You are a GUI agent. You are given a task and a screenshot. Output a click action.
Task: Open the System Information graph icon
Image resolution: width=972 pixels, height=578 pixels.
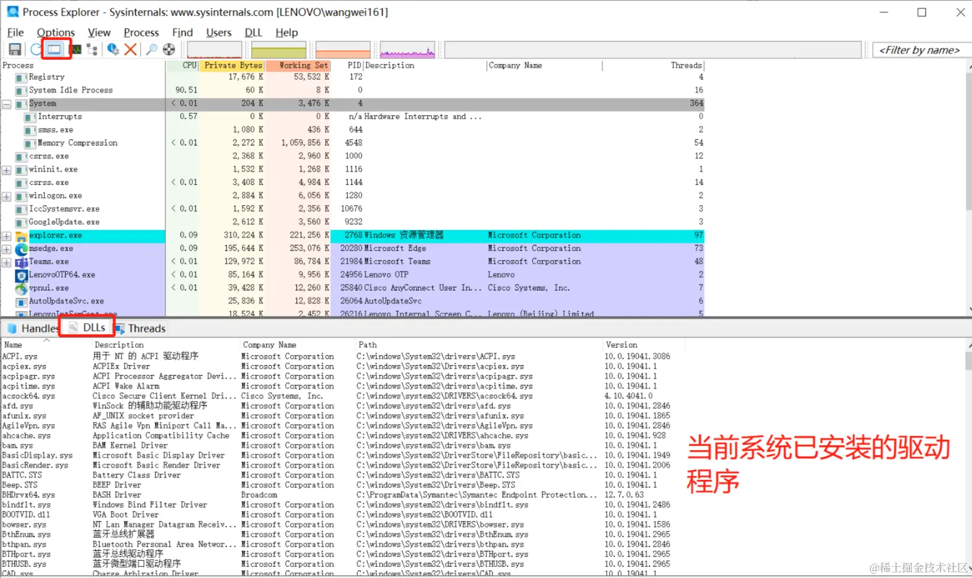[x=76, y=49]
